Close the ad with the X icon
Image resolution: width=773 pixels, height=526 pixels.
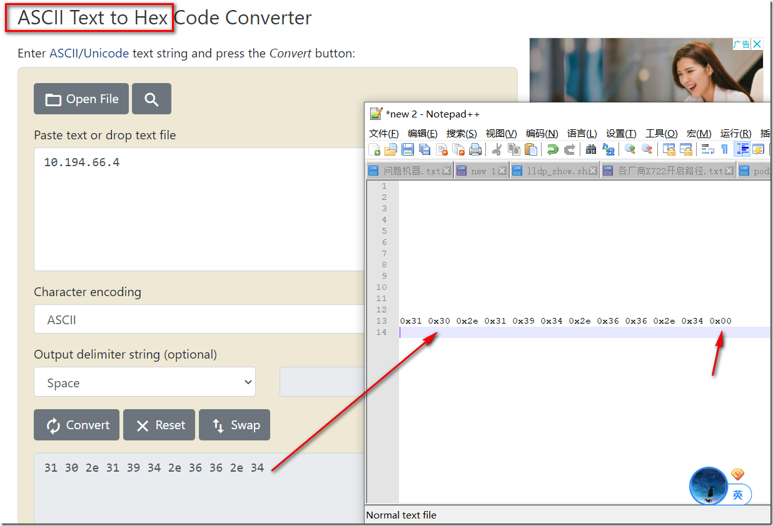click(757, 44)
